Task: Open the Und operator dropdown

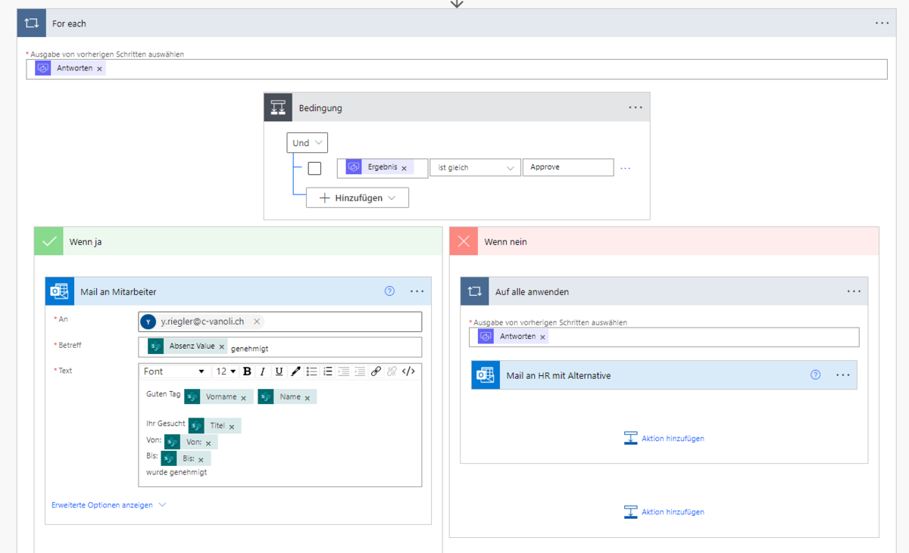Action: click(x=307, y=143)
